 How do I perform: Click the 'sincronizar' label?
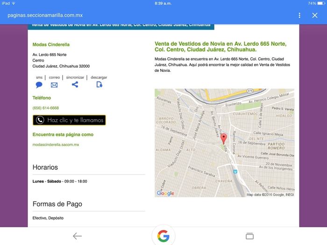(x=75, y=77)
